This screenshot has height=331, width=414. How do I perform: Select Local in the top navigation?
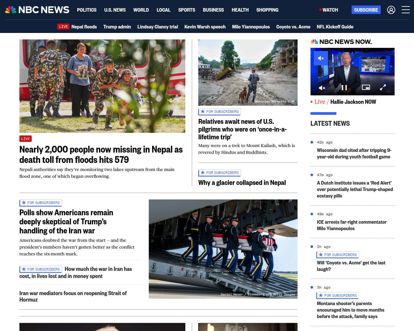tap(163, 10)
